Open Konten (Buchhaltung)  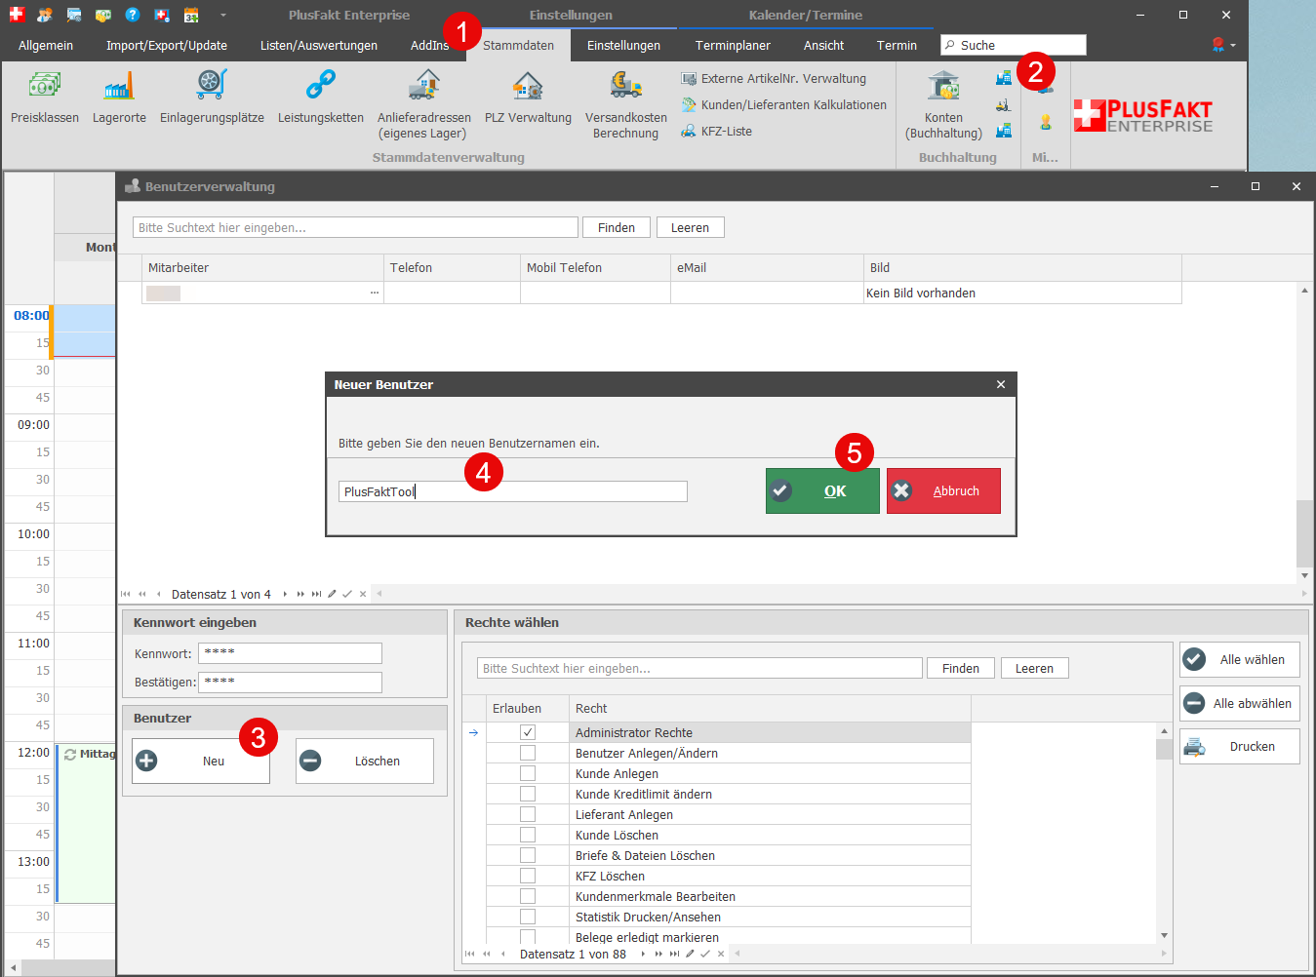[943, 104]
